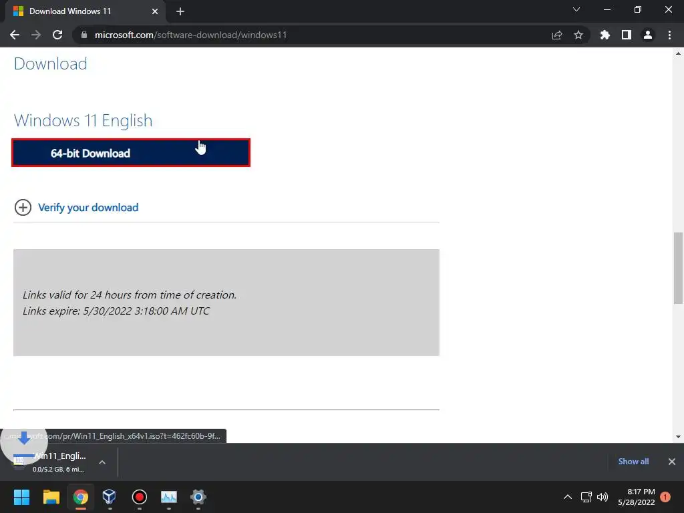Open the notification badge icon

pyautogui.click(x=665, y=497)
